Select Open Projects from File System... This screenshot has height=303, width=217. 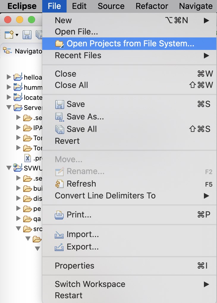point(129,44)
